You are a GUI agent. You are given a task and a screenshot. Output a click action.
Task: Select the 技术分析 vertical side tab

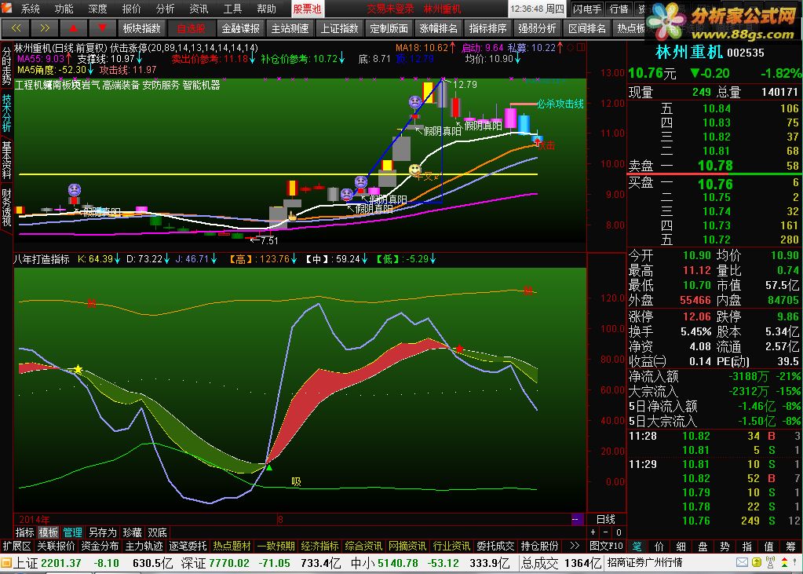(x=6, y=113)
